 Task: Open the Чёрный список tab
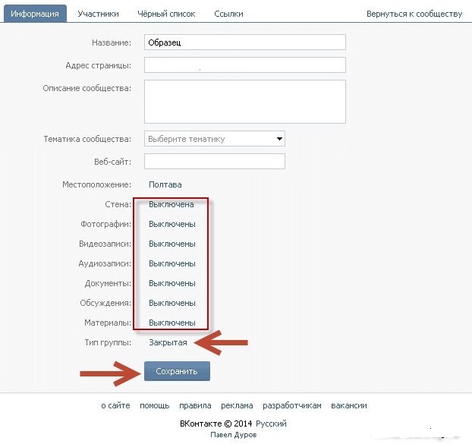tap(166, 14)
